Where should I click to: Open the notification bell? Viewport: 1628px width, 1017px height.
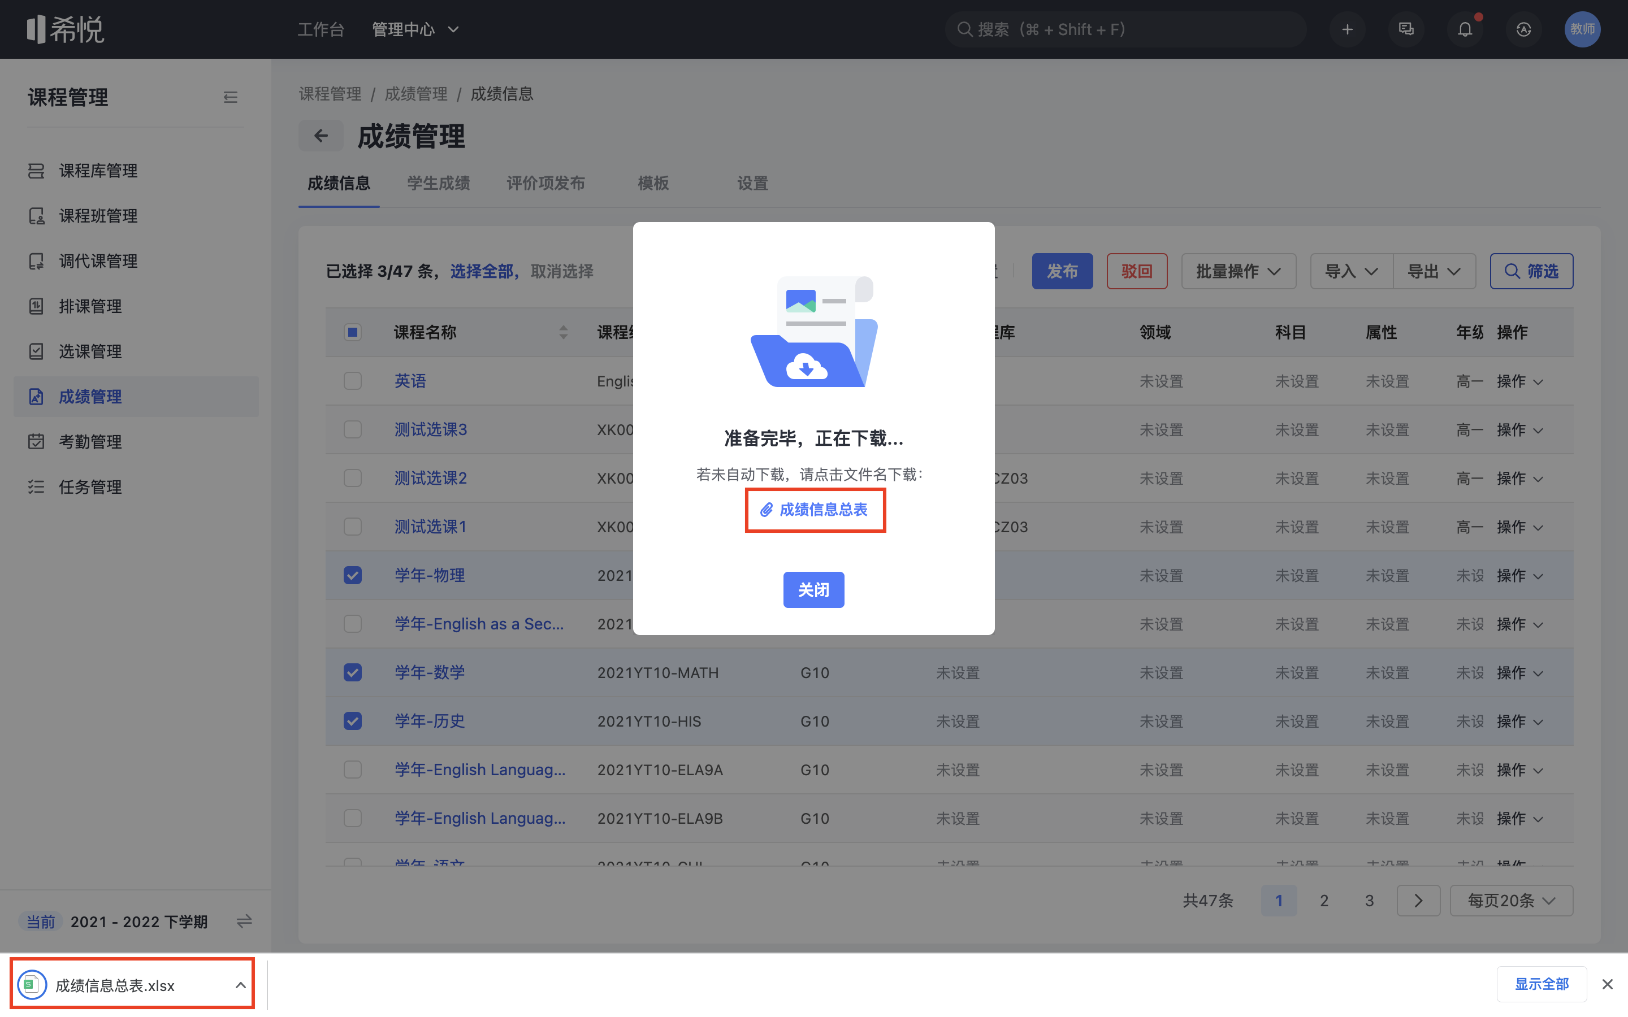click(1465, 29)
